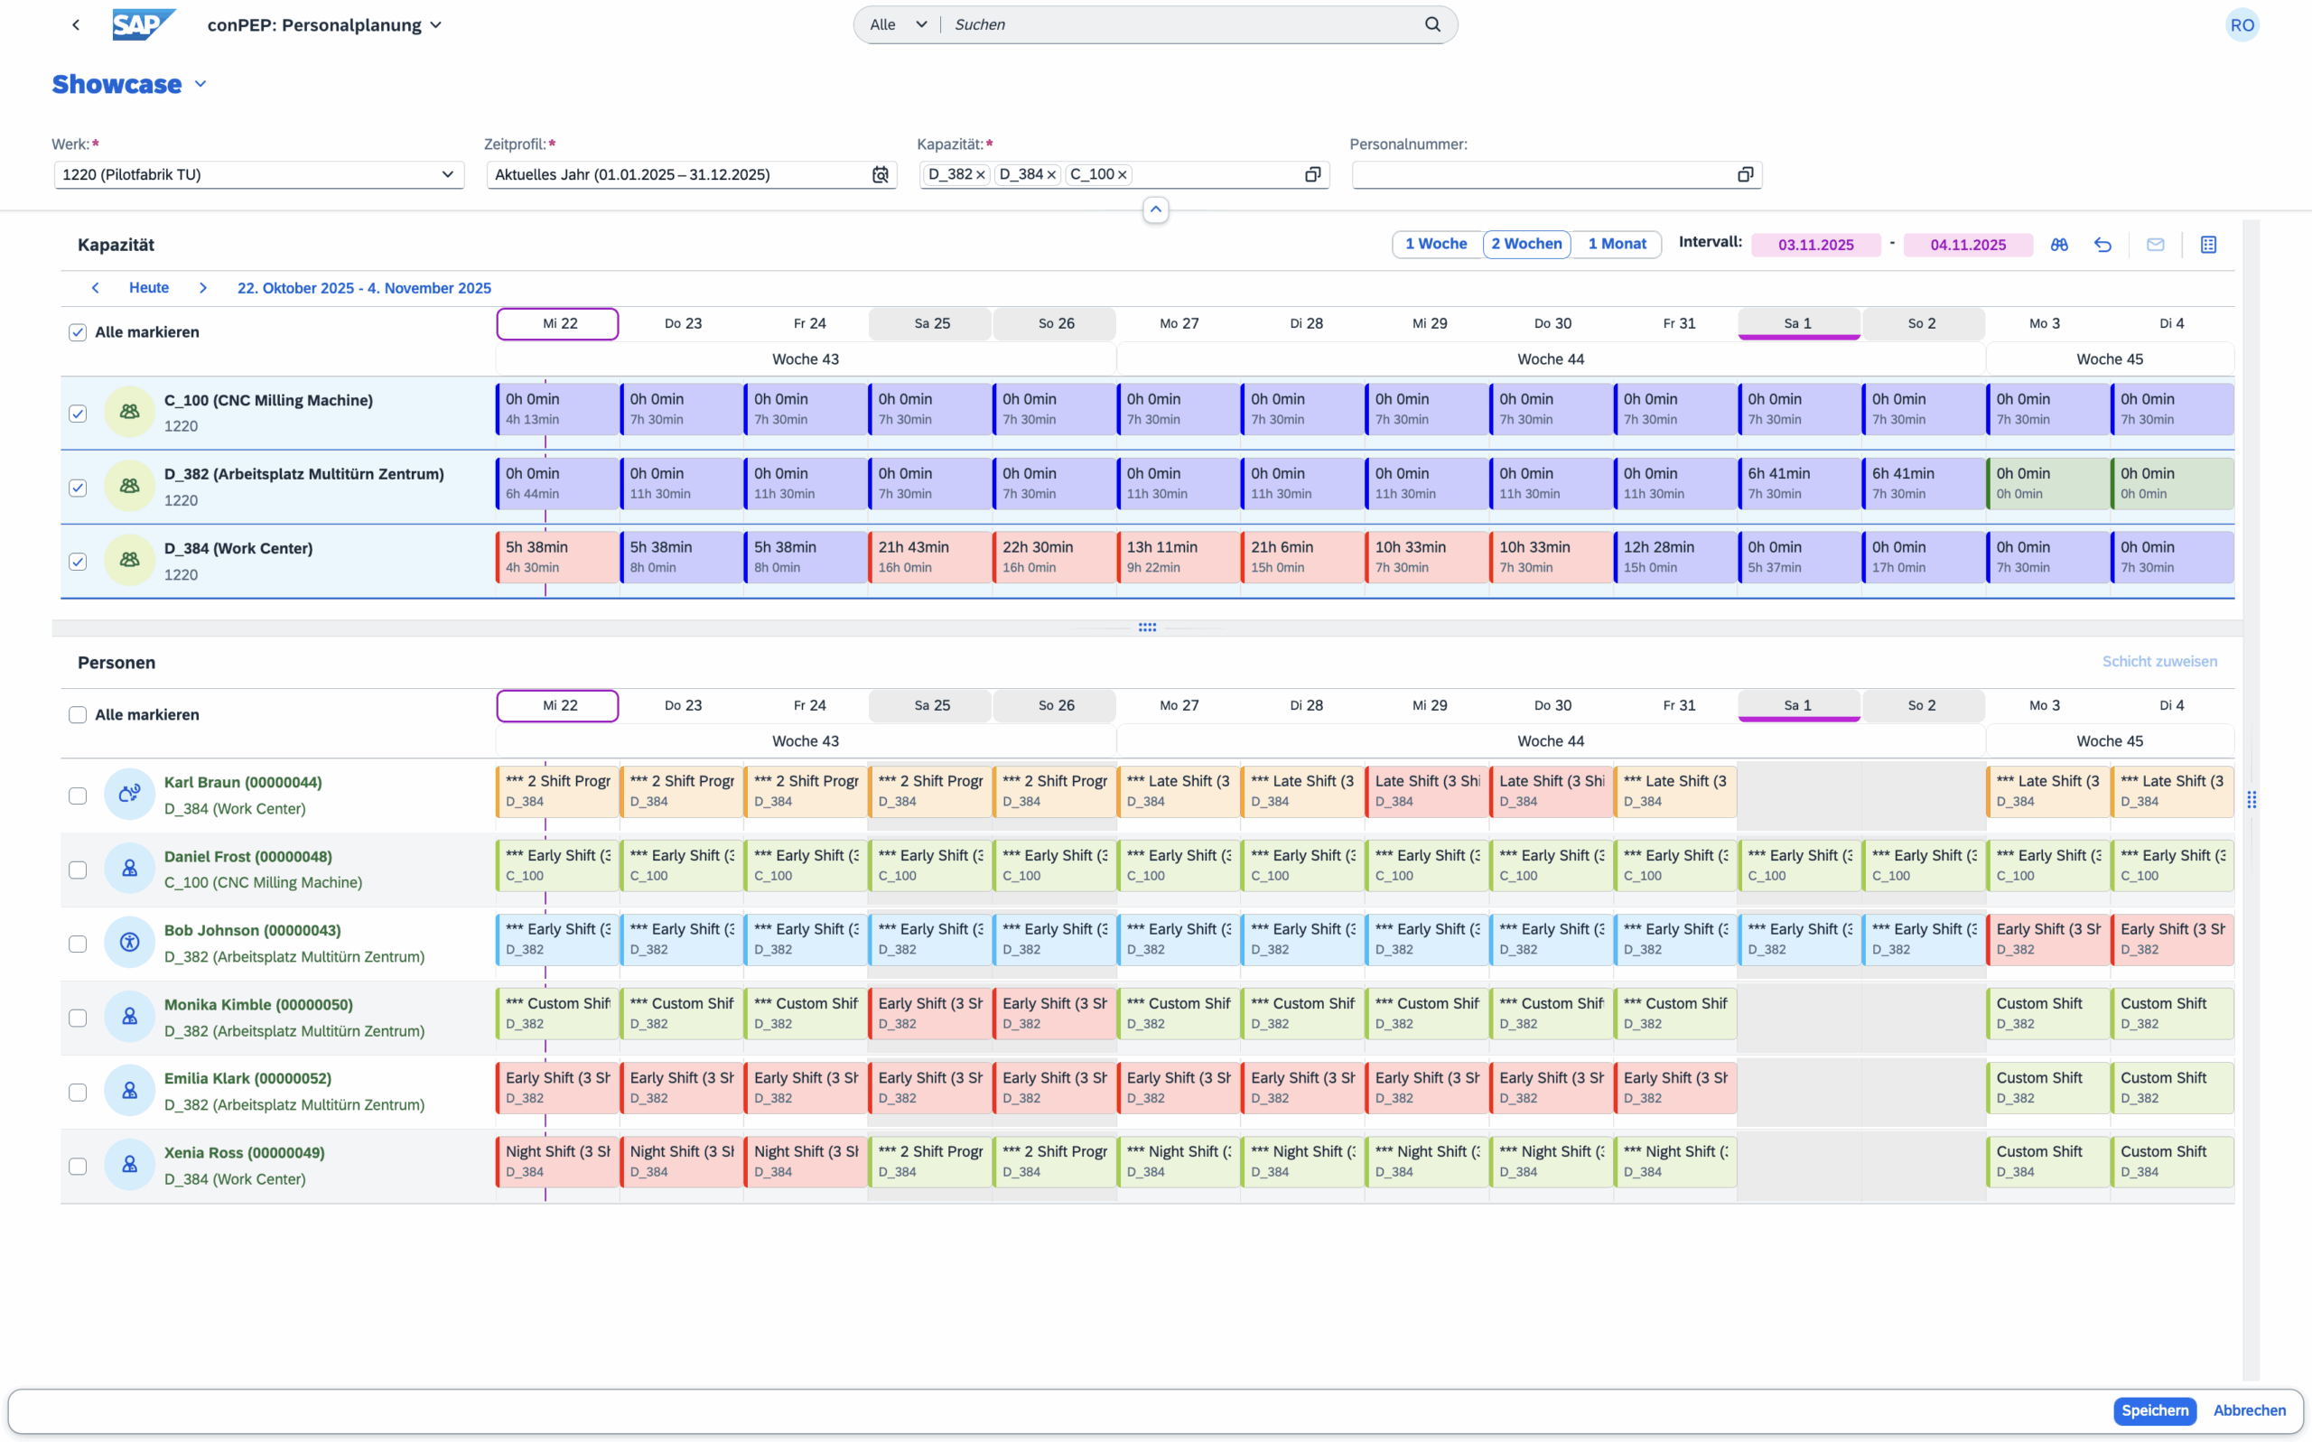Remove the D_382 token from Kapazität
This screenshot has width=2312, height=1442.
(x=981, y=174)
